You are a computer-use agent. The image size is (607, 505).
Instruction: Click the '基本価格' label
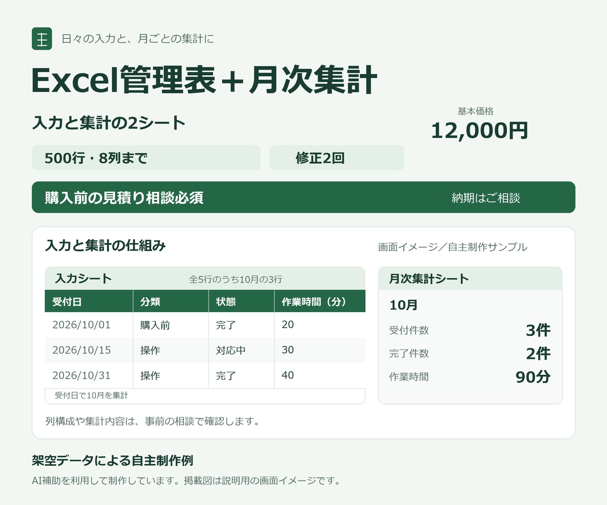point(476,111)
